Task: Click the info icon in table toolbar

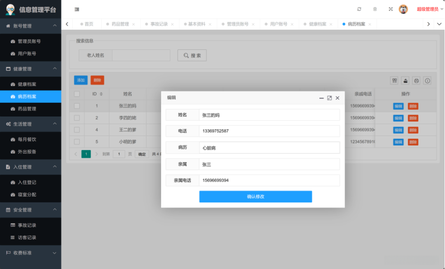Action: [x=427, y=81]
